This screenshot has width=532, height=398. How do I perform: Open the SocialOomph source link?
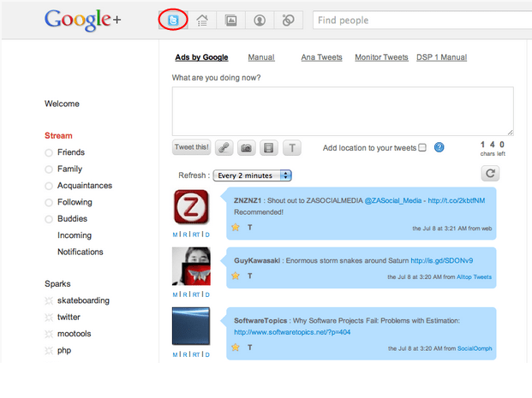click(x=475, y=348)
